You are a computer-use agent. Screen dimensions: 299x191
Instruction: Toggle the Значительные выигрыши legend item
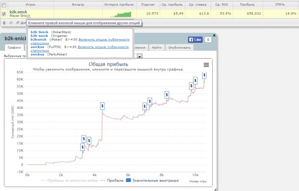(152, 180)
